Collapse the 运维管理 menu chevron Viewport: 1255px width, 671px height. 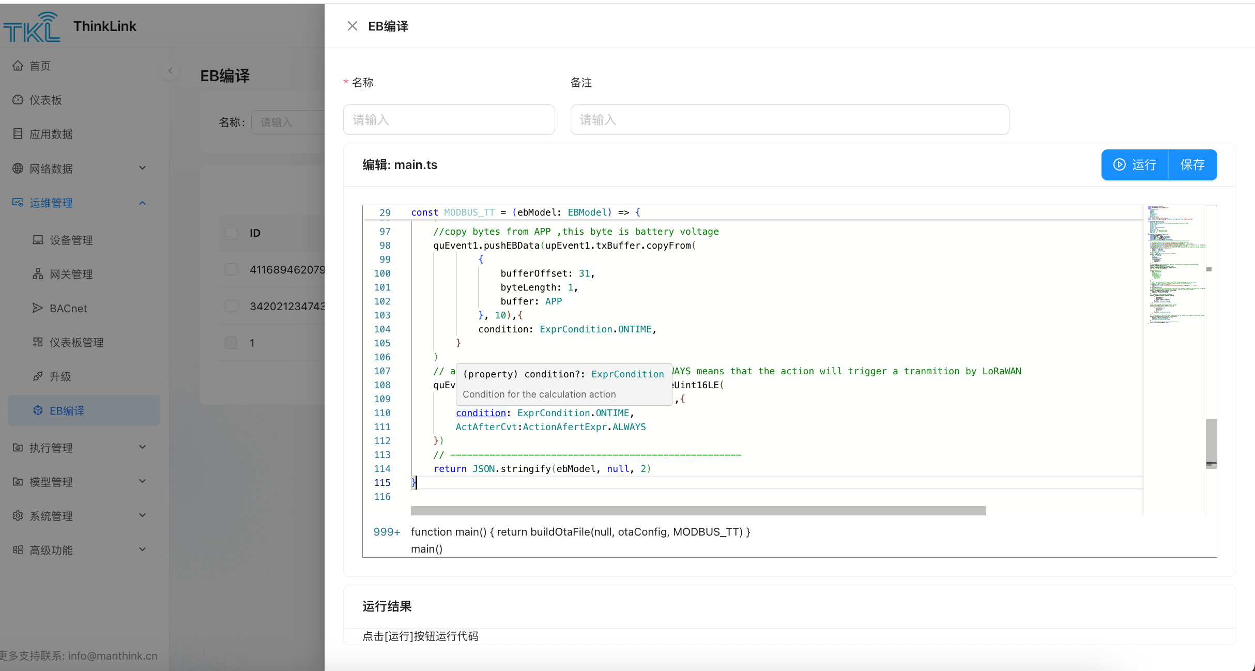click(x=143, y=203)
